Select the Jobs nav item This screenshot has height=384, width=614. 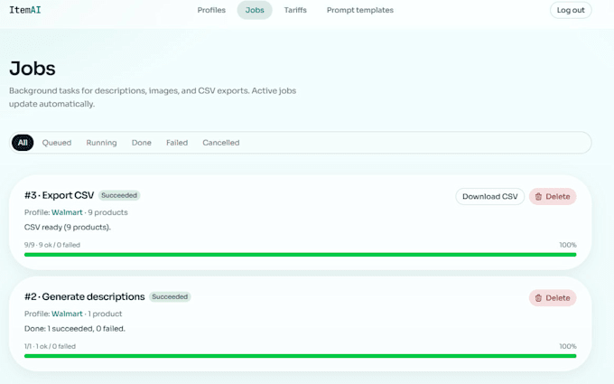(255, 10)
